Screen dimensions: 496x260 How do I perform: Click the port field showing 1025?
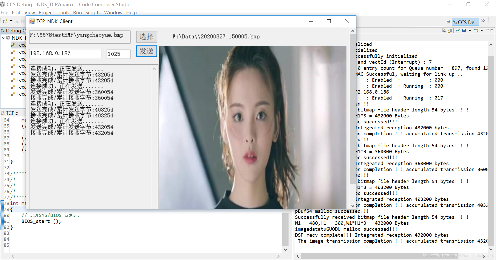coord(118,54)
